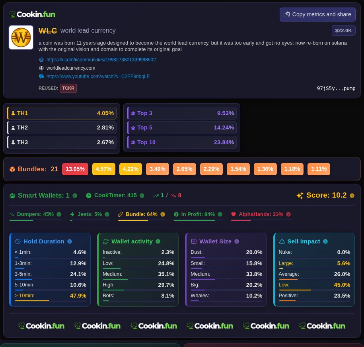Click the green uptrend arrow icon
The width and height of the screenshot is (364, 347).
click(x=156, y=196)
